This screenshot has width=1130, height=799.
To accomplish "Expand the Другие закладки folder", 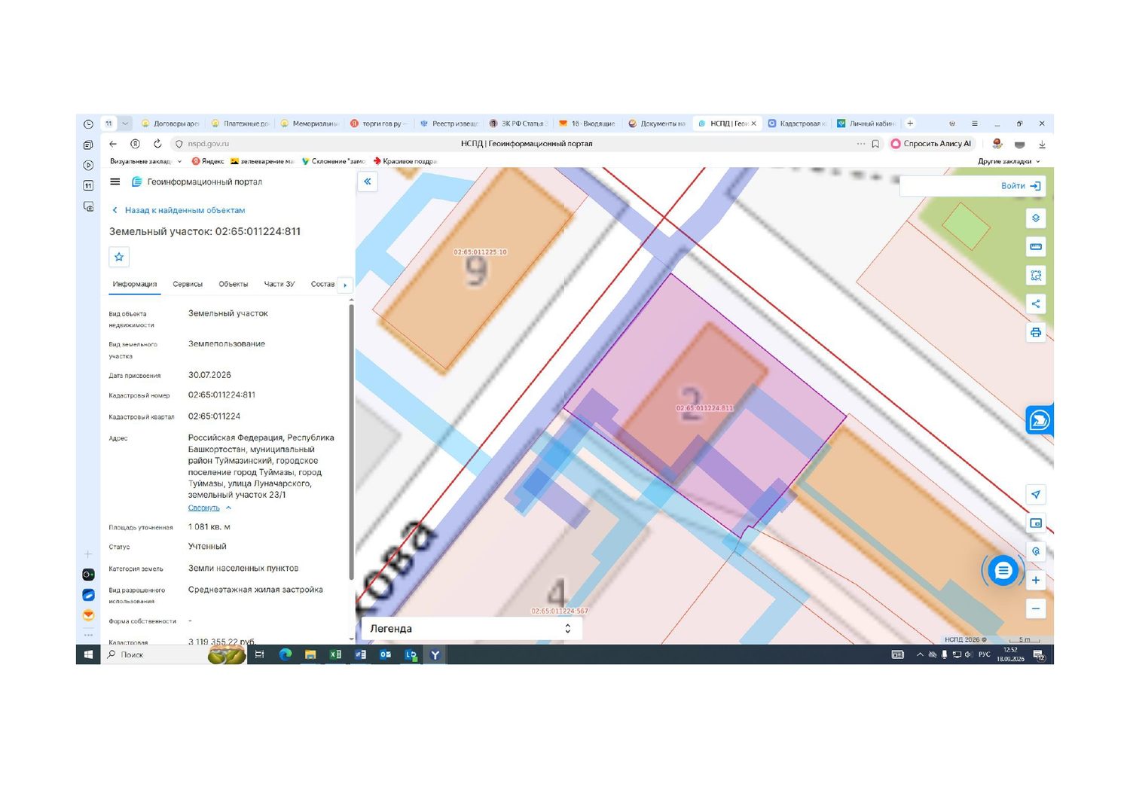I will (x=1009, y=161).
